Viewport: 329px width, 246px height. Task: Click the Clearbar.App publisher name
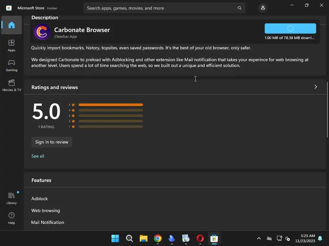click(66, 37)
